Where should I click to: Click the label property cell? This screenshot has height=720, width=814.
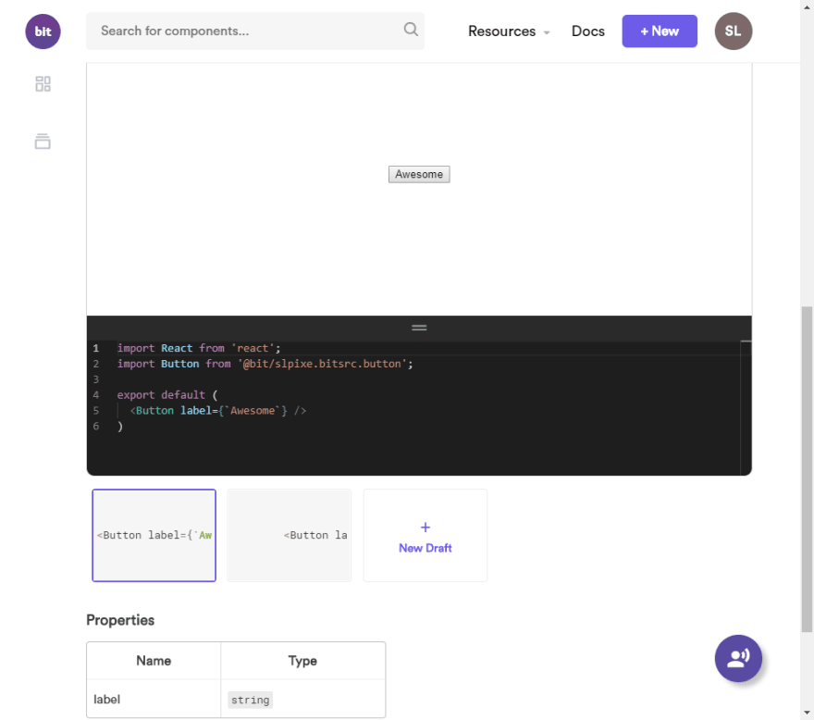point(154,700)
